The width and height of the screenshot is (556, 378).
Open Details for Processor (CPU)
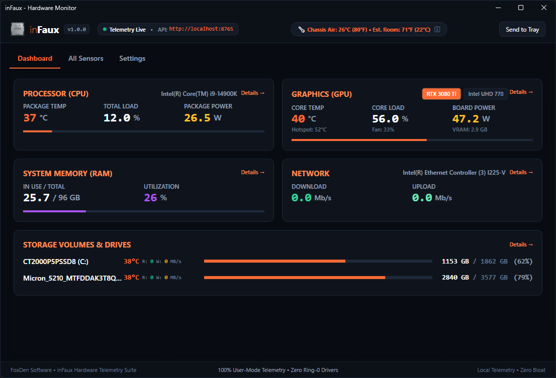click(252, 93)
